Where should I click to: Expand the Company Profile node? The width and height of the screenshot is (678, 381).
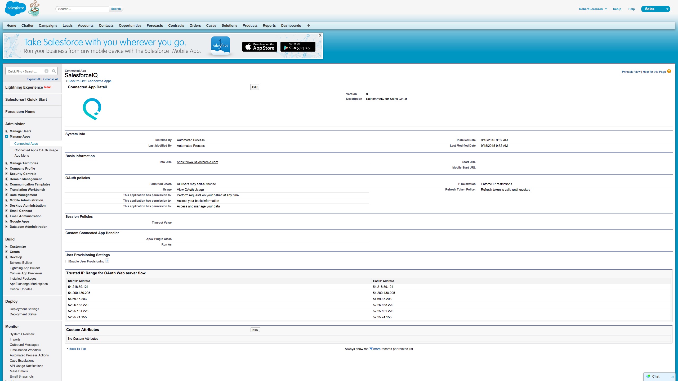coord(7,168)
